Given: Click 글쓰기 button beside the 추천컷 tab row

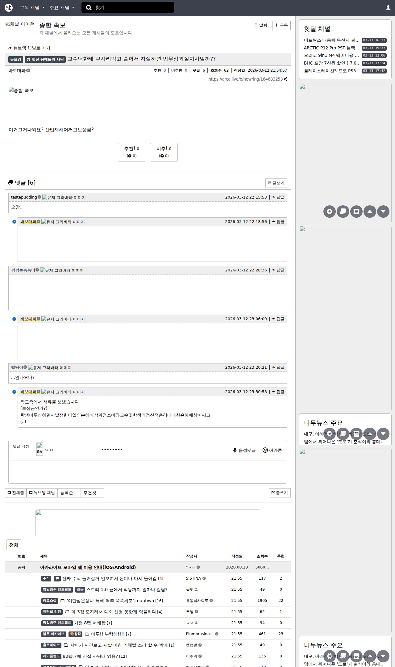Looking at the screenshot, I should coord(280,493).
